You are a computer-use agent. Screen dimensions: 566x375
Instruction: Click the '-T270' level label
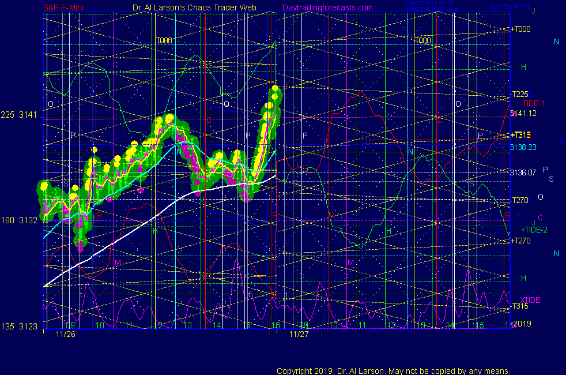click(519, 200)
